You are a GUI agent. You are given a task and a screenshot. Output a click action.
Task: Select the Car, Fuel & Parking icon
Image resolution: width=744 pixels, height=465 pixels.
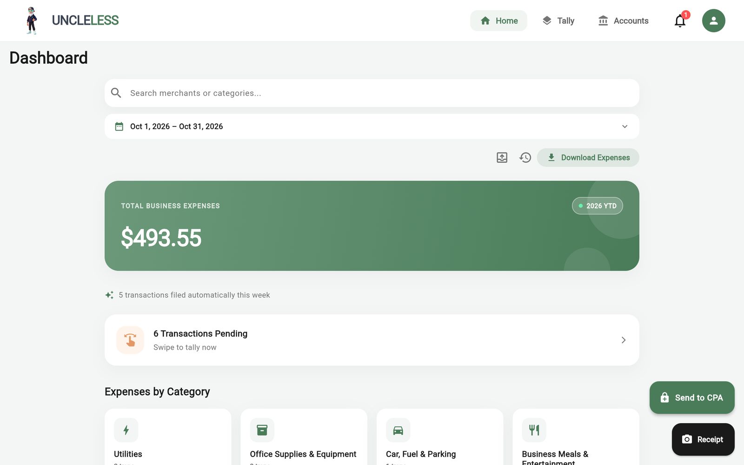[398, 430]
